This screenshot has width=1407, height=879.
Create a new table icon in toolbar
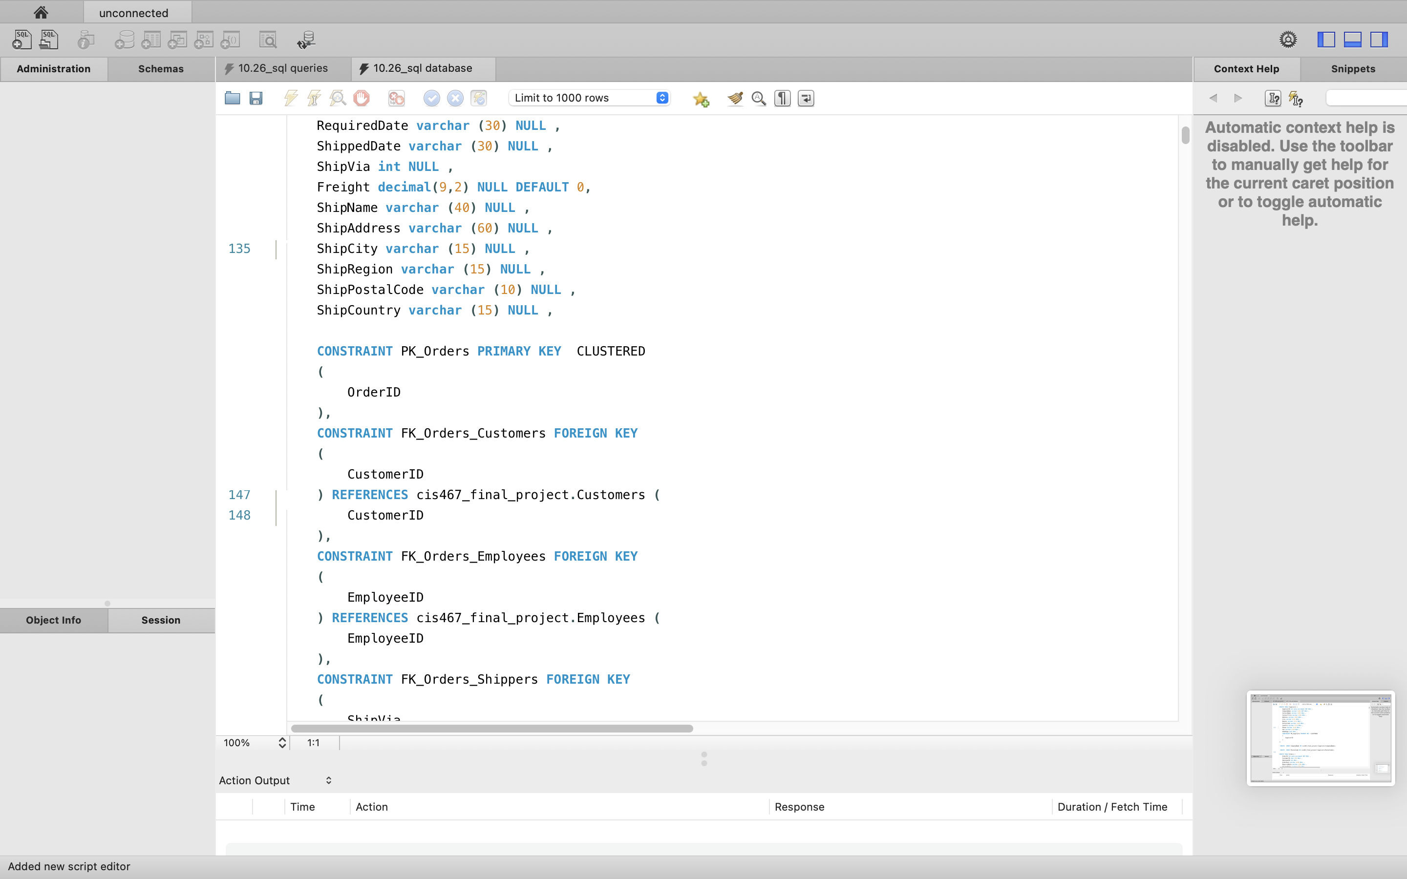point(150,39)
